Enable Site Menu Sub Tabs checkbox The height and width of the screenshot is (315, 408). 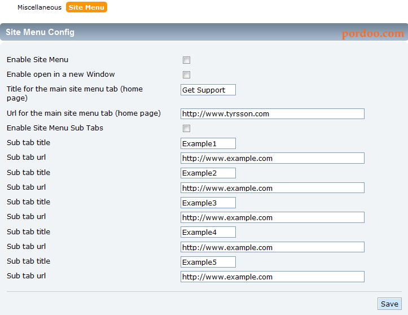coord(186,128)
